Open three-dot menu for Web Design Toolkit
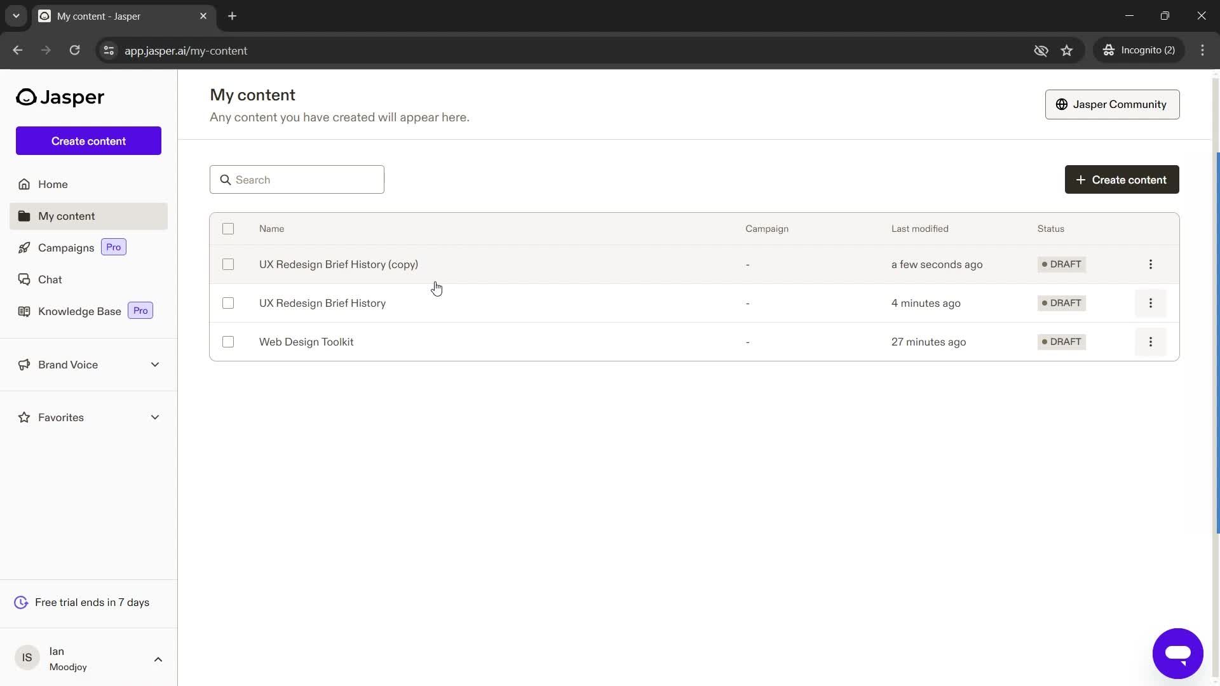The height and width of the screenshot is (686, 1220). point(1151,342)
